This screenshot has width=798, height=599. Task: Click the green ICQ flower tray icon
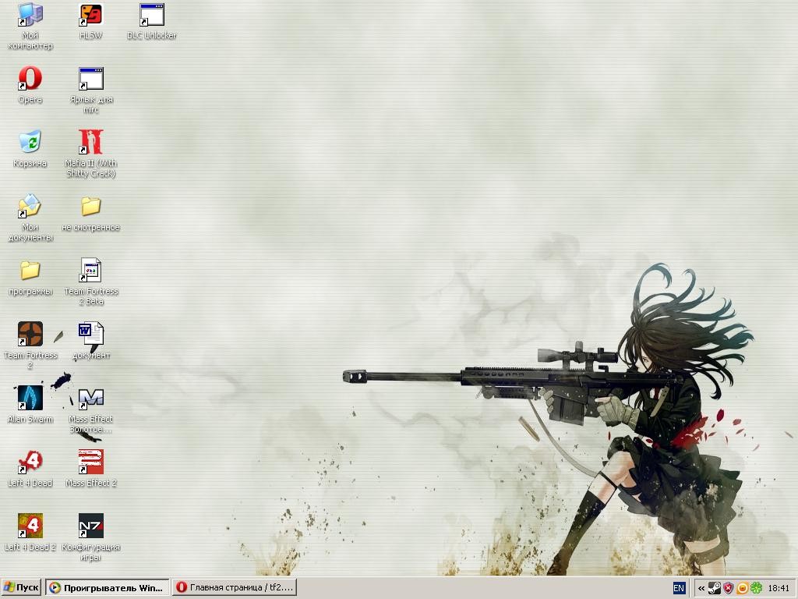coord(757,588)
